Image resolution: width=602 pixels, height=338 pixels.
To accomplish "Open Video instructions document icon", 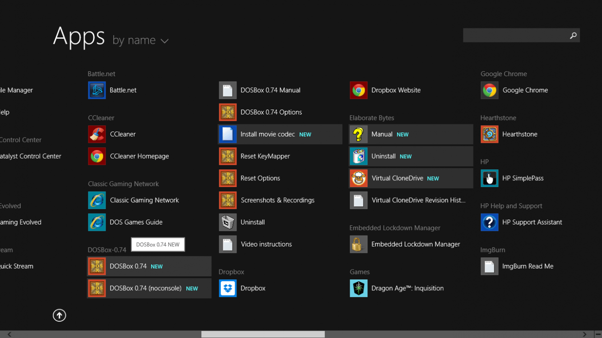I will (x=227, y=244).
